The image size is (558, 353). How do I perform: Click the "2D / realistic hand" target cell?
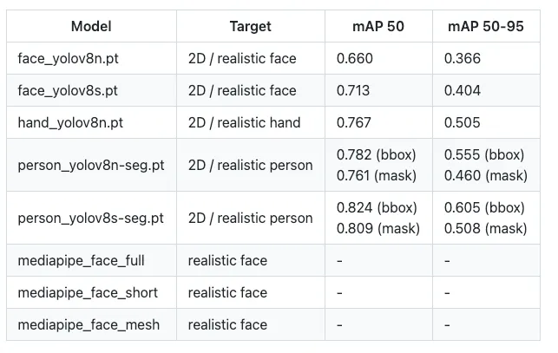[x=244, y=123]
